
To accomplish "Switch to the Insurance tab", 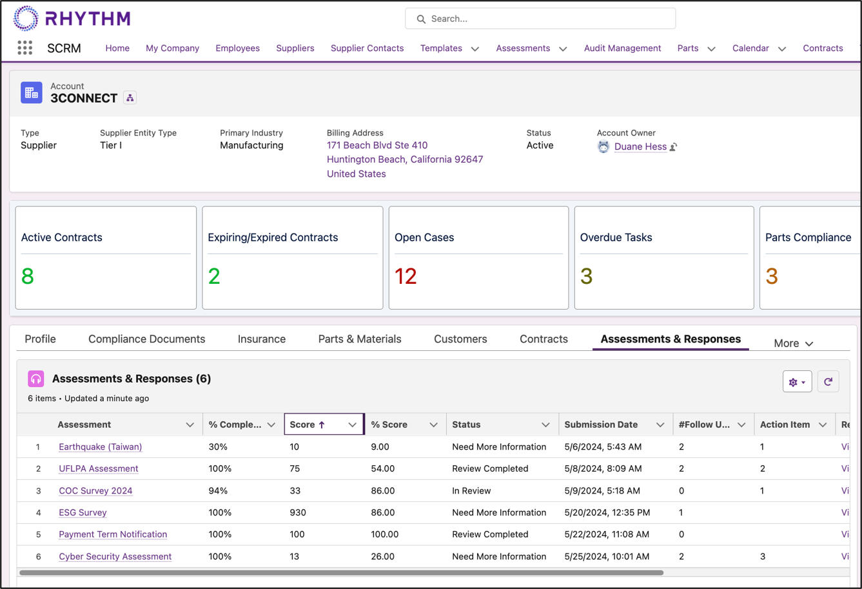I will pos(261,339).
